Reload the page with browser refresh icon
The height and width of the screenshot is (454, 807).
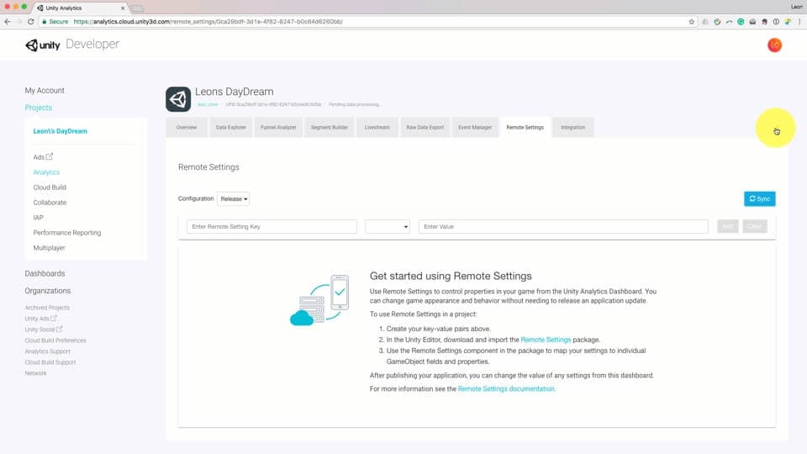[31, 22]
